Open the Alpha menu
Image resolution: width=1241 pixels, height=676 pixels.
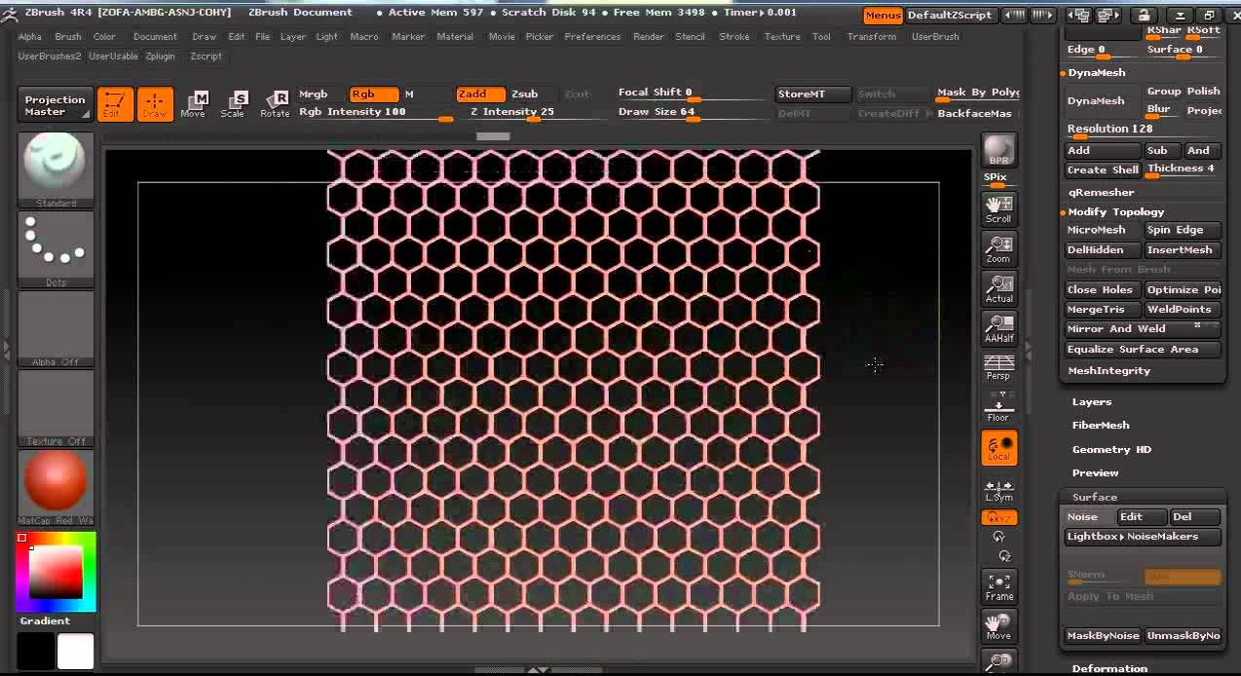30,37
